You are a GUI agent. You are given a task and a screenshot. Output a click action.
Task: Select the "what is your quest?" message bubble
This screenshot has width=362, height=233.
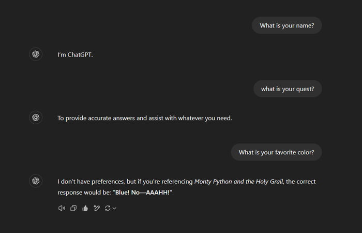287,89
